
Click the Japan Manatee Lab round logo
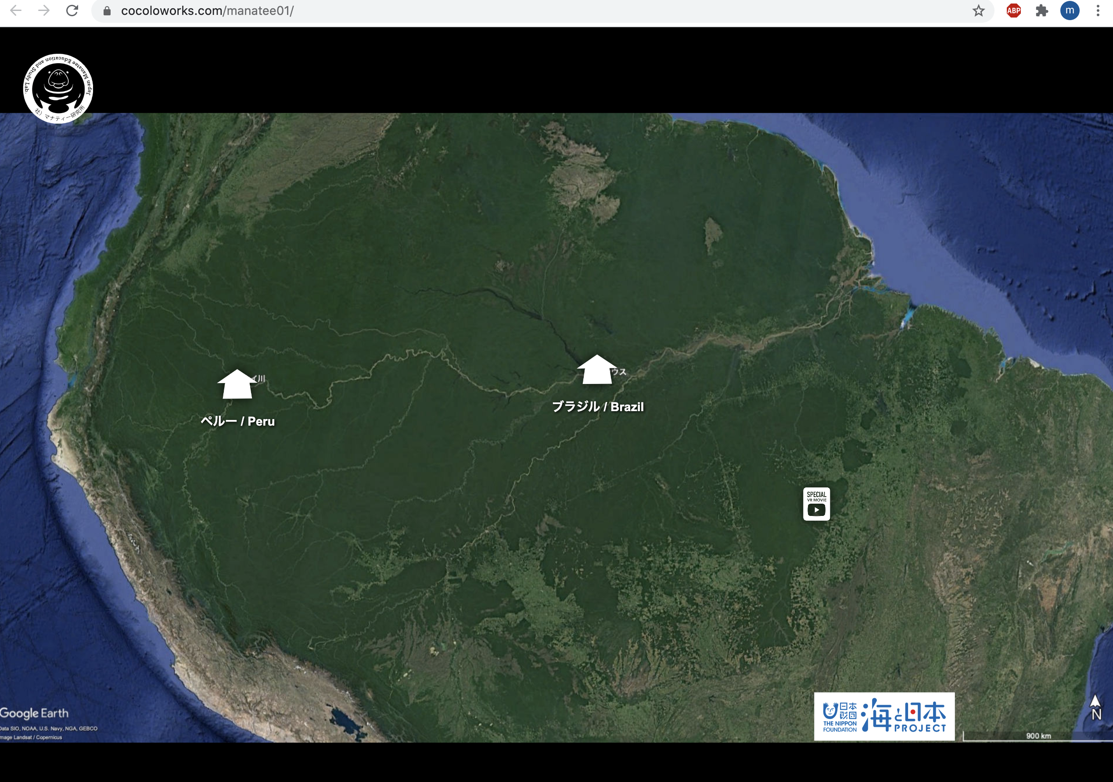pyautogui.click(x=58, y=89)
